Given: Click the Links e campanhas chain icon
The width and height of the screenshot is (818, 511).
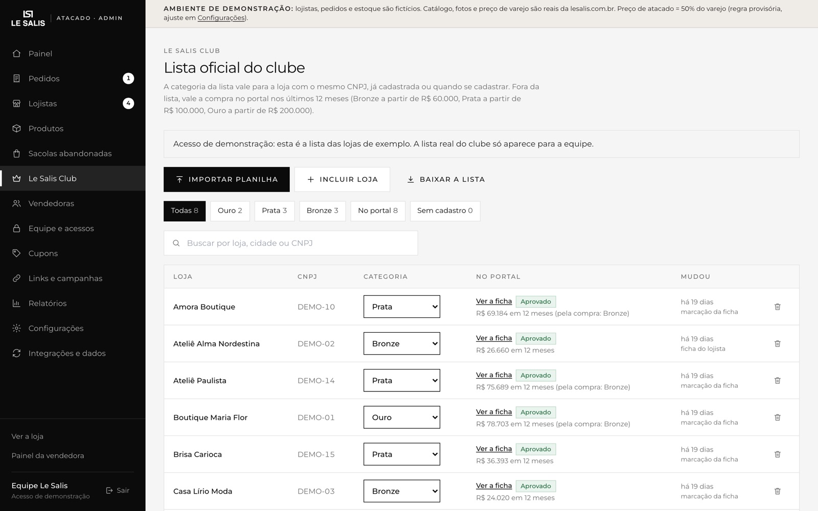Looking at the screenshot, I should [x=16, y=278].
